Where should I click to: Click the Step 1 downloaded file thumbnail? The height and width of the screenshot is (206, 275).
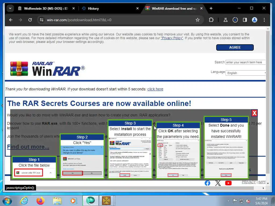click(x=28, y=172)
